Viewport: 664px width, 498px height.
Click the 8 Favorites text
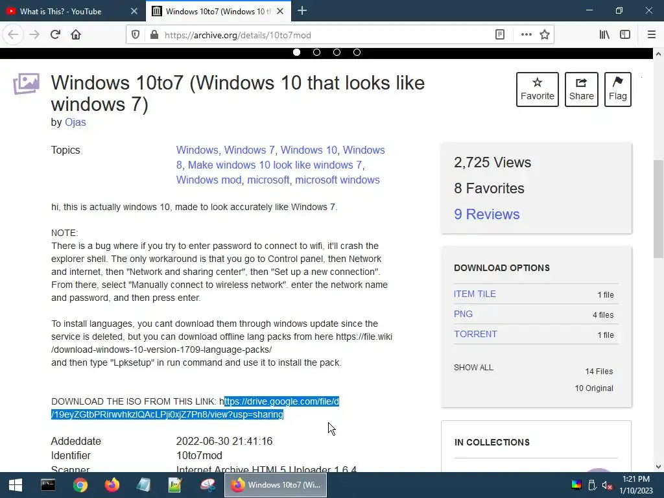coord(489,188)
